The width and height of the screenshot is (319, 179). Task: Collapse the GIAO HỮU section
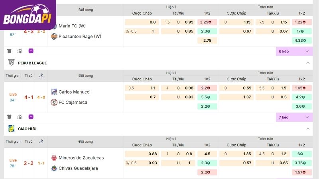(308, 129)
